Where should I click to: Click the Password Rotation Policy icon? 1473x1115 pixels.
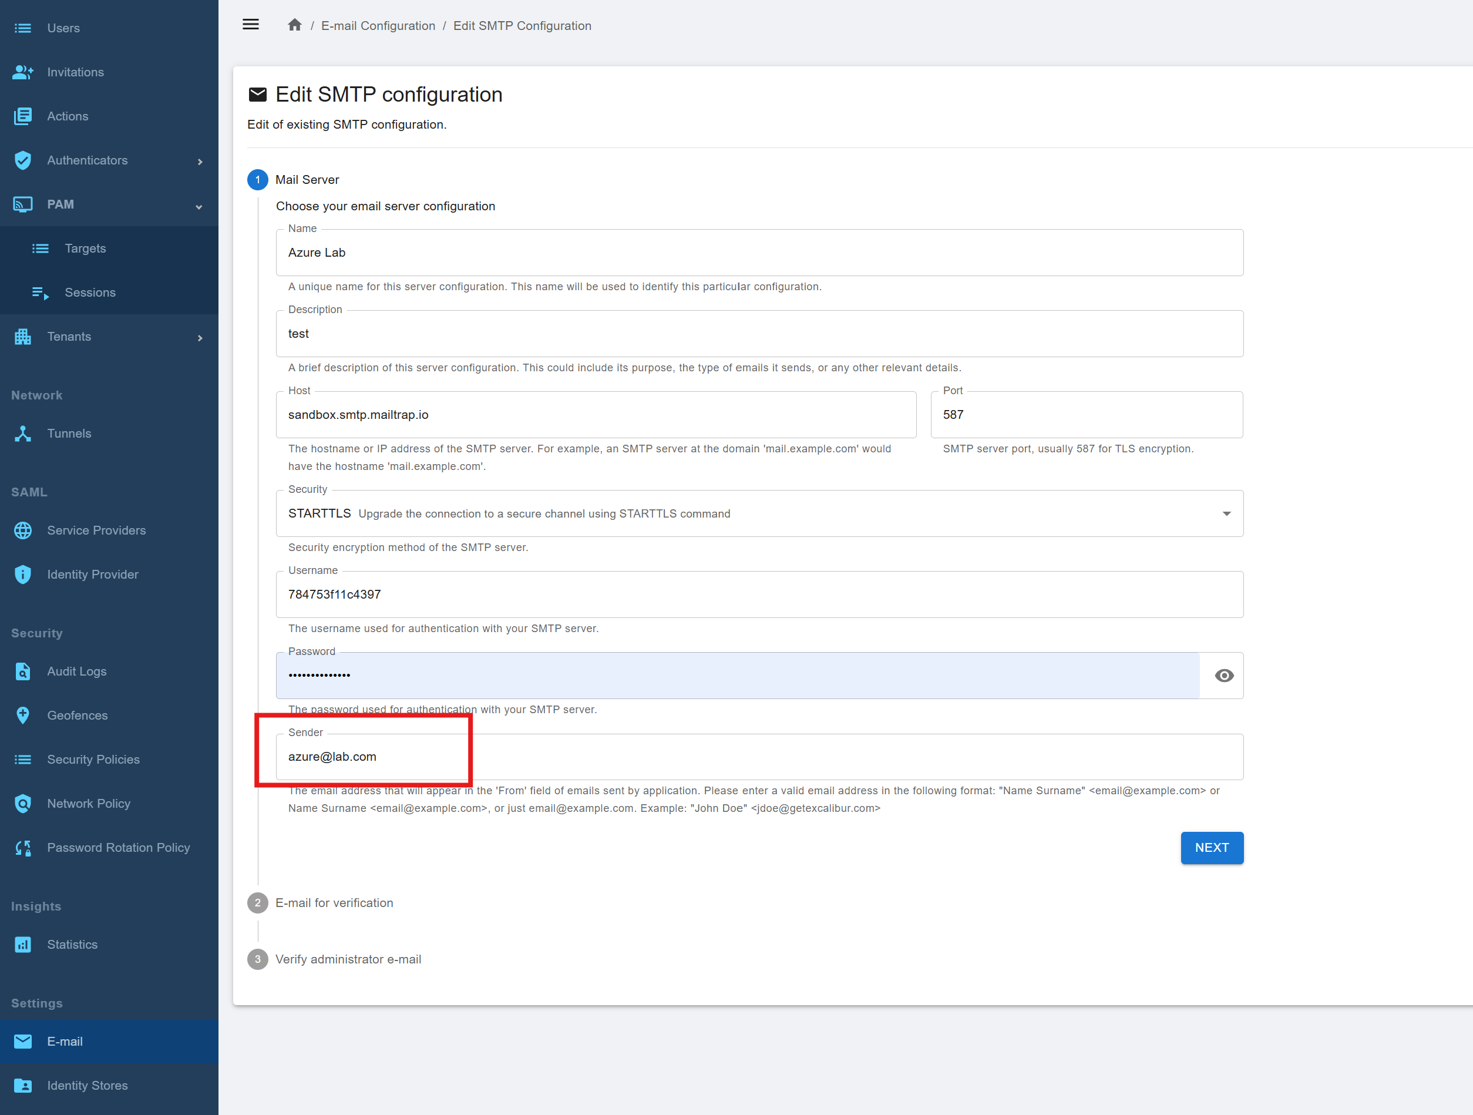tap(23, 847)
